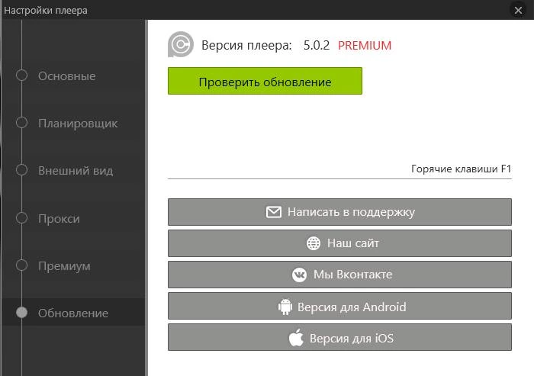This screenshot has height=376, width=534.
Task: Switch to the Премиум settings section
Action: pos(64,265)
